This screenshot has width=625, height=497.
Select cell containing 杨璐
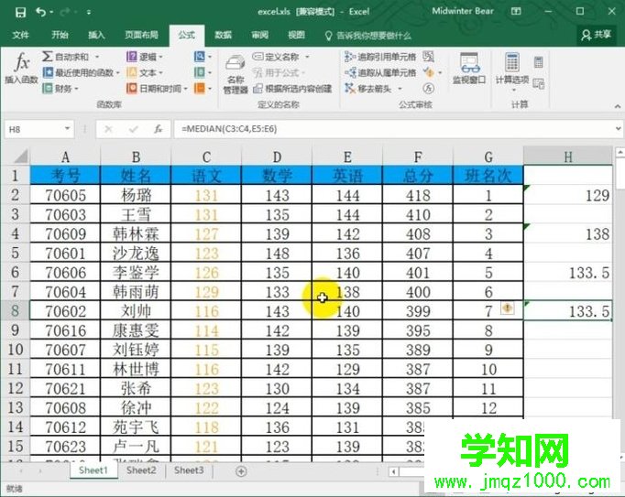136,195
